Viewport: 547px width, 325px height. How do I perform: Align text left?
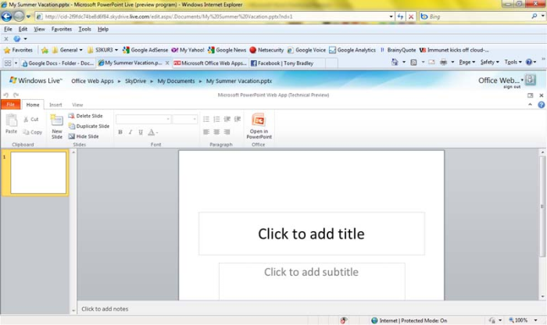point(206,132)
